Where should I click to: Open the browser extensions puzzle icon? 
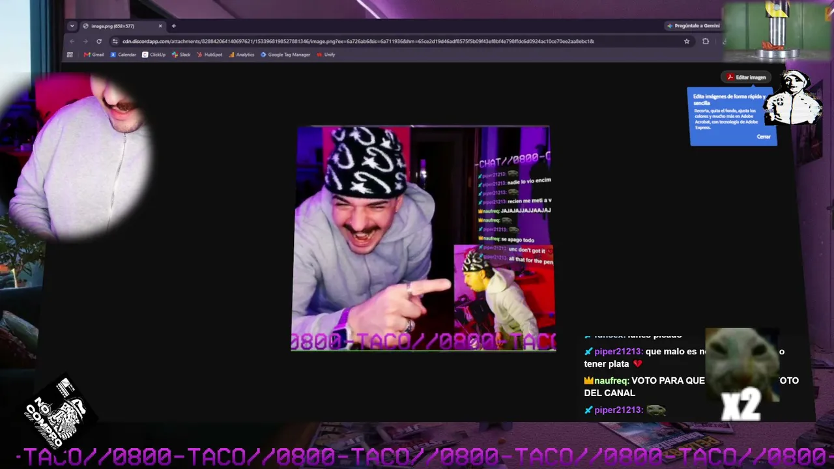(x=706, y=41)
